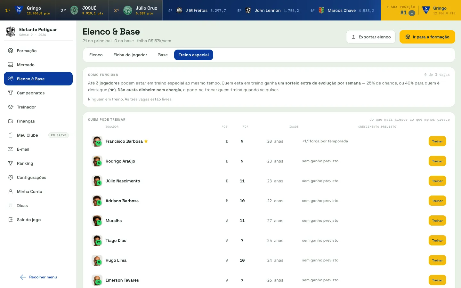The height and width of the screenshot is (288, 461).
Task: Open Formação from the sidebar icon
Action: [11, 51]
